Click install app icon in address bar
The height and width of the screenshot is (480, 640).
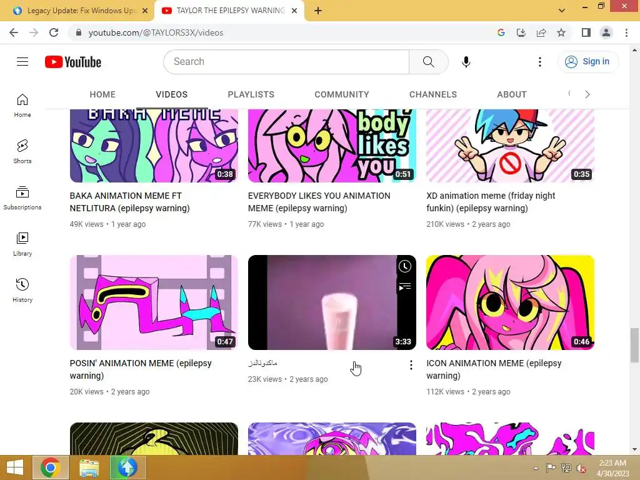[x=521, y=32]
